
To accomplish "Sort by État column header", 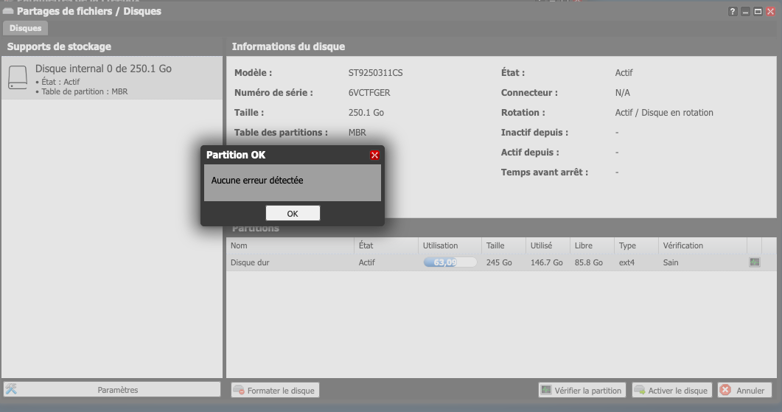I will click(x=386, y=245).
